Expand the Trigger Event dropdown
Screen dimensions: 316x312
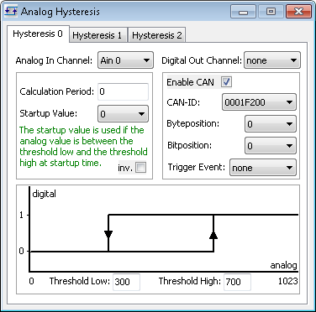[263, 168]
